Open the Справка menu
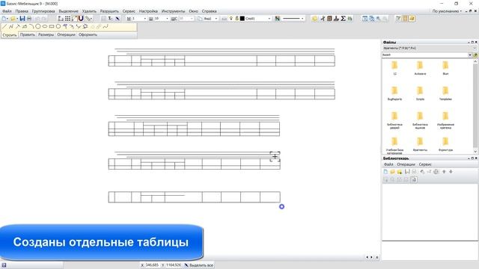 point(210,11)
